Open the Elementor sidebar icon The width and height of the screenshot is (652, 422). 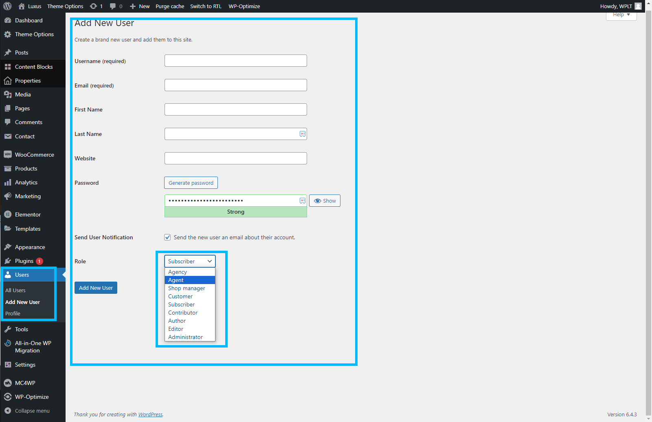click(x=8, y=214)
